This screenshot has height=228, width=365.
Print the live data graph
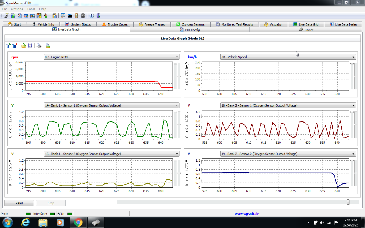[x=39, y=46]
